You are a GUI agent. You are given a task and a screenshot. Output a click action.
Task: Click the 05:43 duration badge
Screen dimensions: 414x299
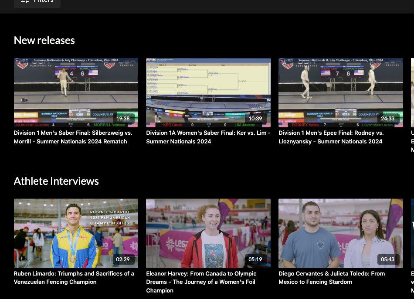pos(387,259)
